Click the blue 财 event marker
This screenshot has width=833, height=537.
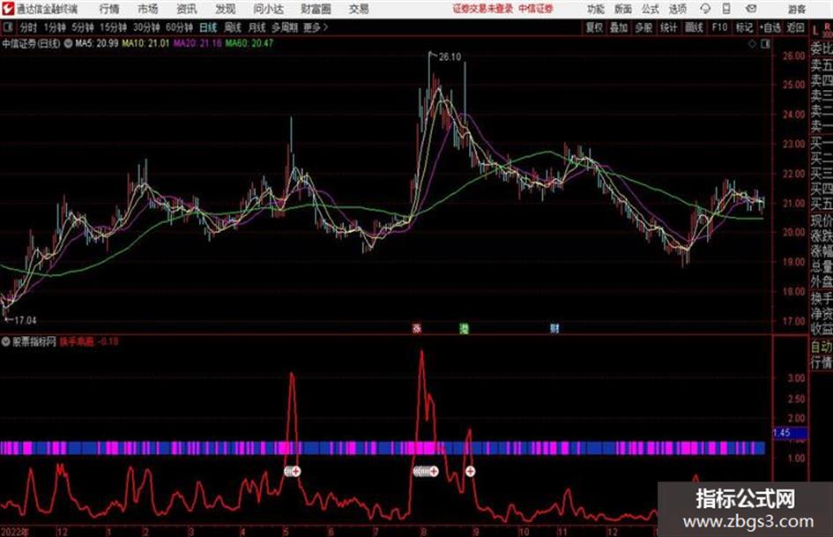click(554, 329)
